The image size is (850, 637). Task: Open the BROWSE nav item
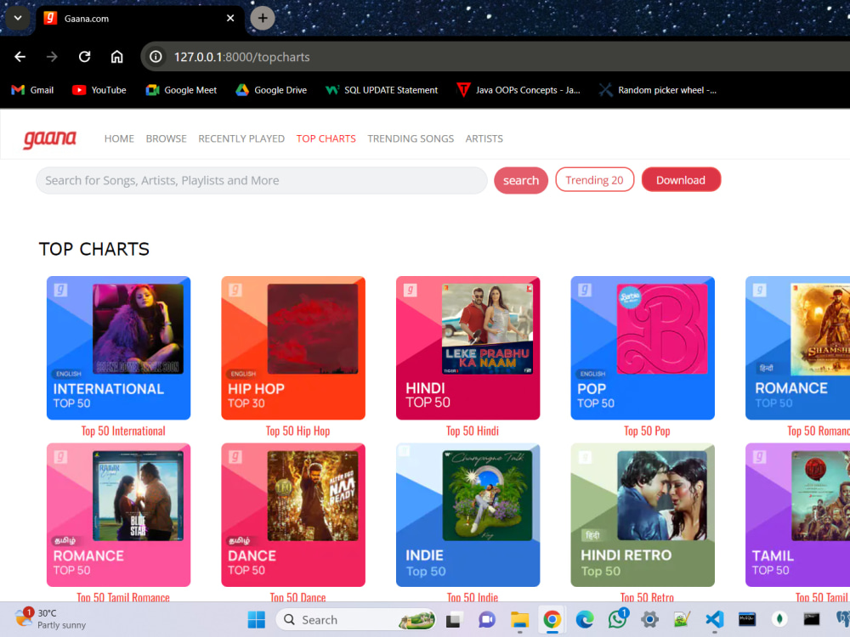click(166, 138)
